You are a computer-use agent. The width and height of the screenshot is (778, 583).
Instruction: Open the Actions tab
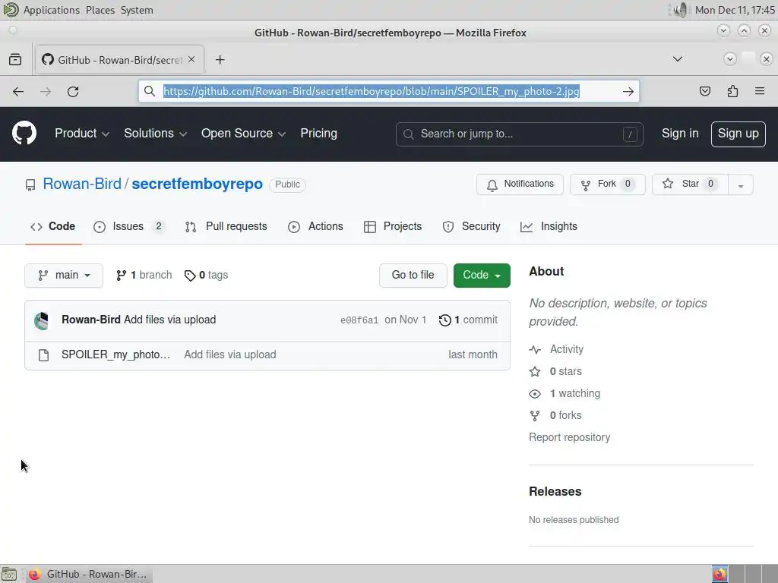[x=315, y=226]
